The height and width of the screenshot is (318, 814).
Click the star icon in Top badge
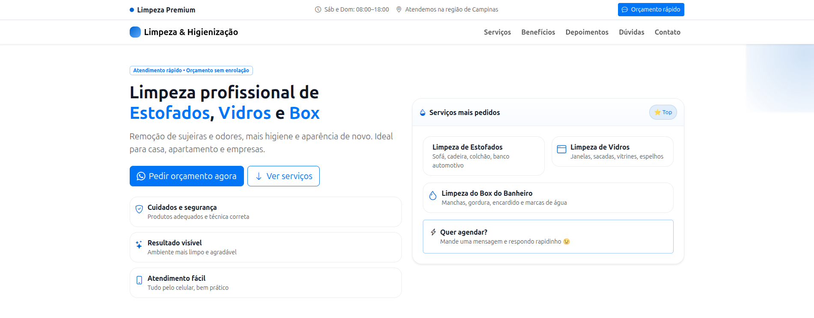(657, 112)
